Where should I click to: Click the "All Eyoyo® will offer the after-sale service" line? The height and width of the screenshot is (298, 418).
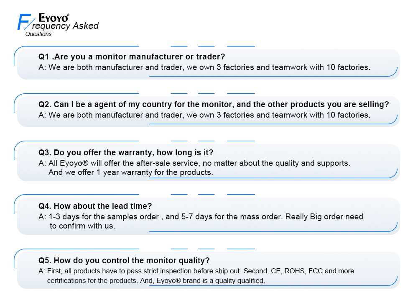(x=194, y=163)
